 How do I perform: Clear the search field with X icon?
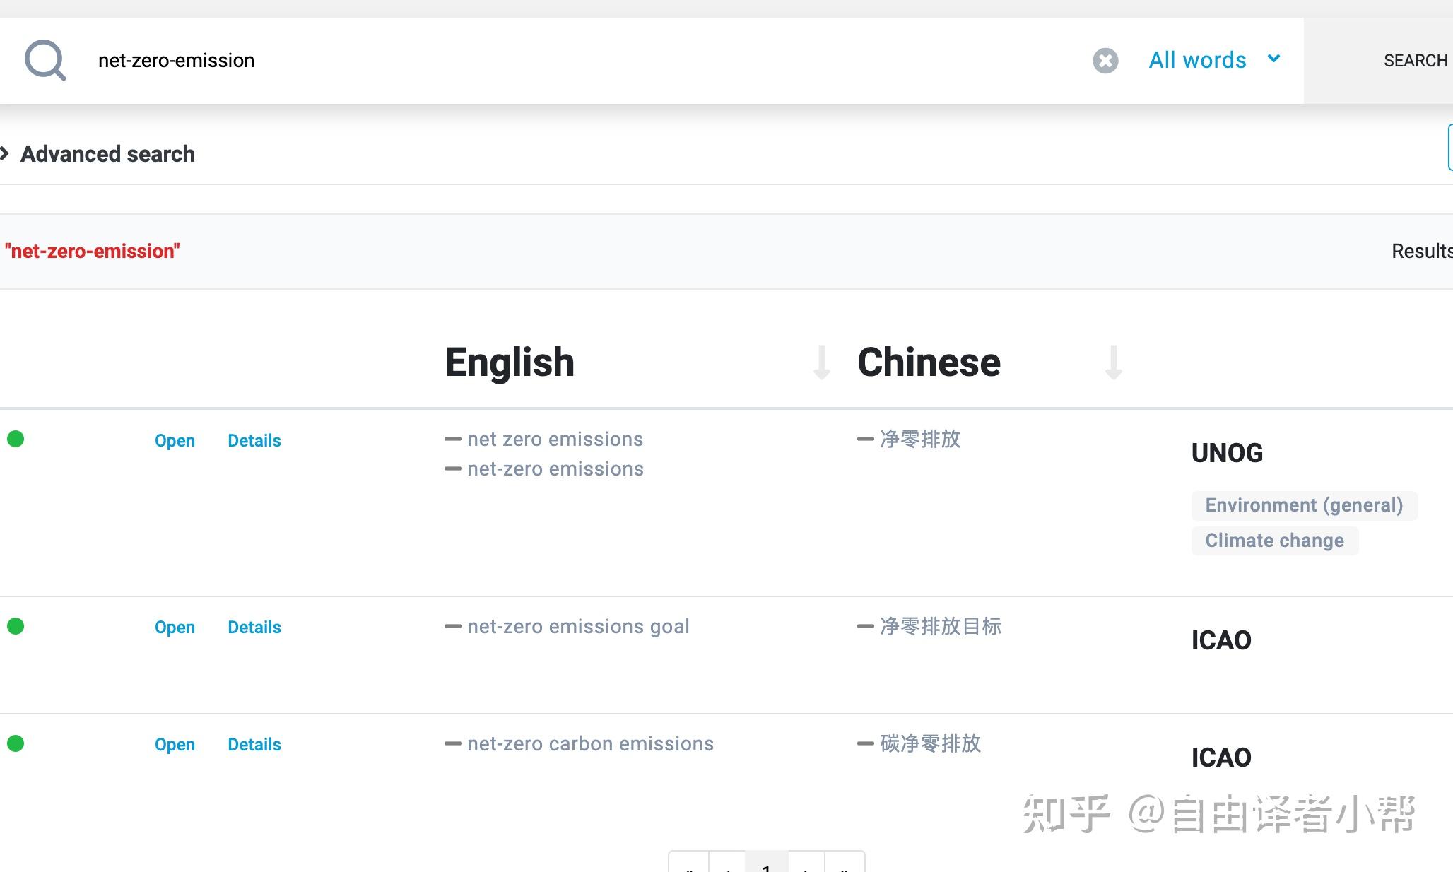click(x=1105, y=61)
